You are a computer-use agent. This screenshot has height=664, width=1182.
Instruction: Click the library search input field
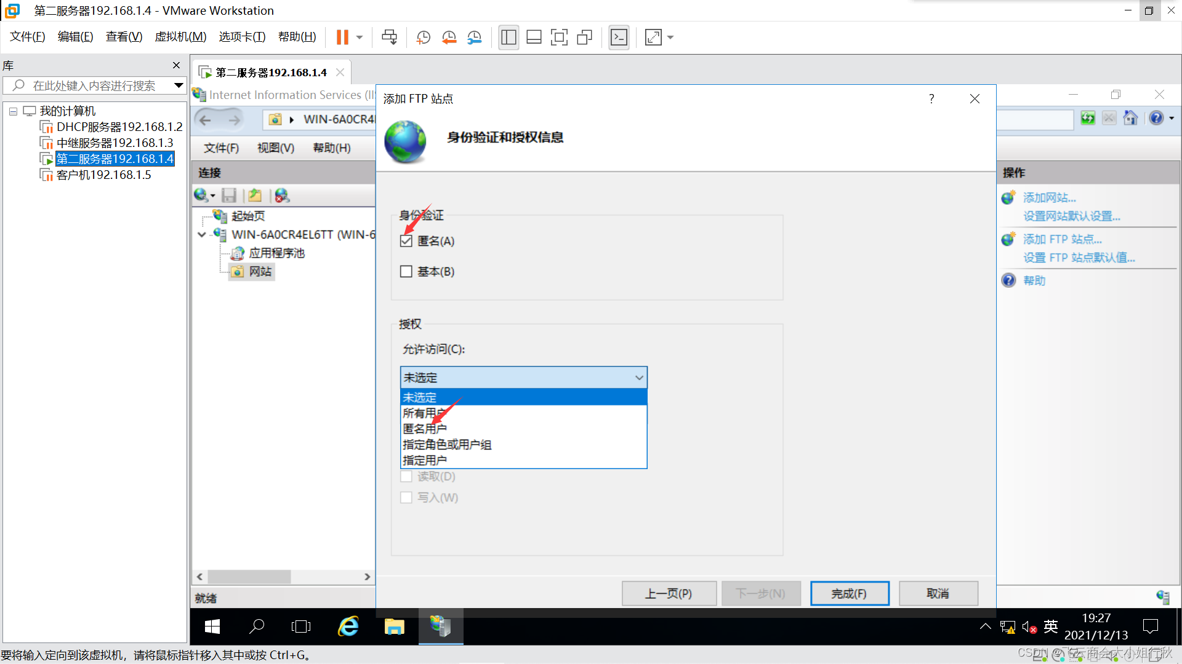pyautogui.click(x=94, y=85)
